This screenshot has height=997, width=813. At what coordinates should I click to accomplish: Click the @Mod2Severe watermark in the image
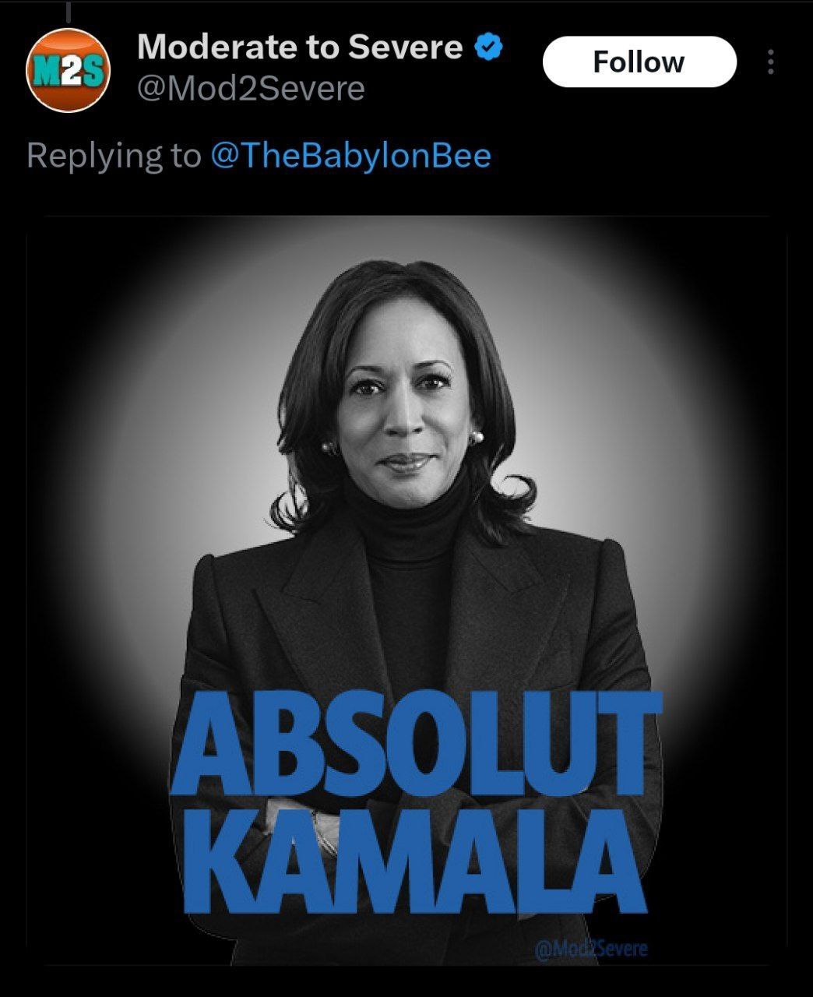tap(592, 949)
